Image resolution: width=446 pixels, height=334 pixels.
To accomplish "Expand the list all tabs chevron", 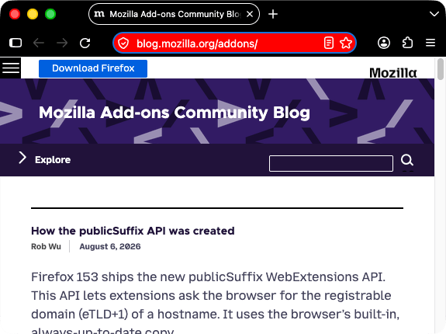I will point(434,14).
